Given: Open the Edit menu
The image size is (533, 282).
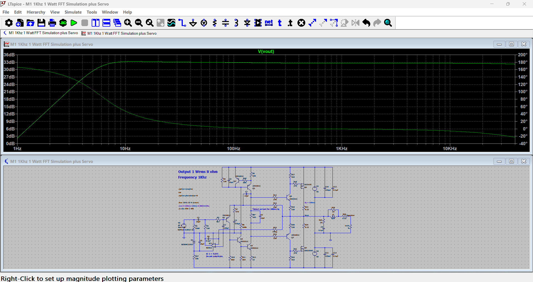Looking at the screenshot, I should pos(18,12).
